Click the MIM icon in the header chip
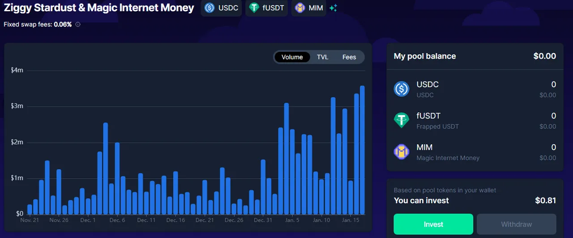The height and width of the screenshot is (238, 573). (300, 8)
